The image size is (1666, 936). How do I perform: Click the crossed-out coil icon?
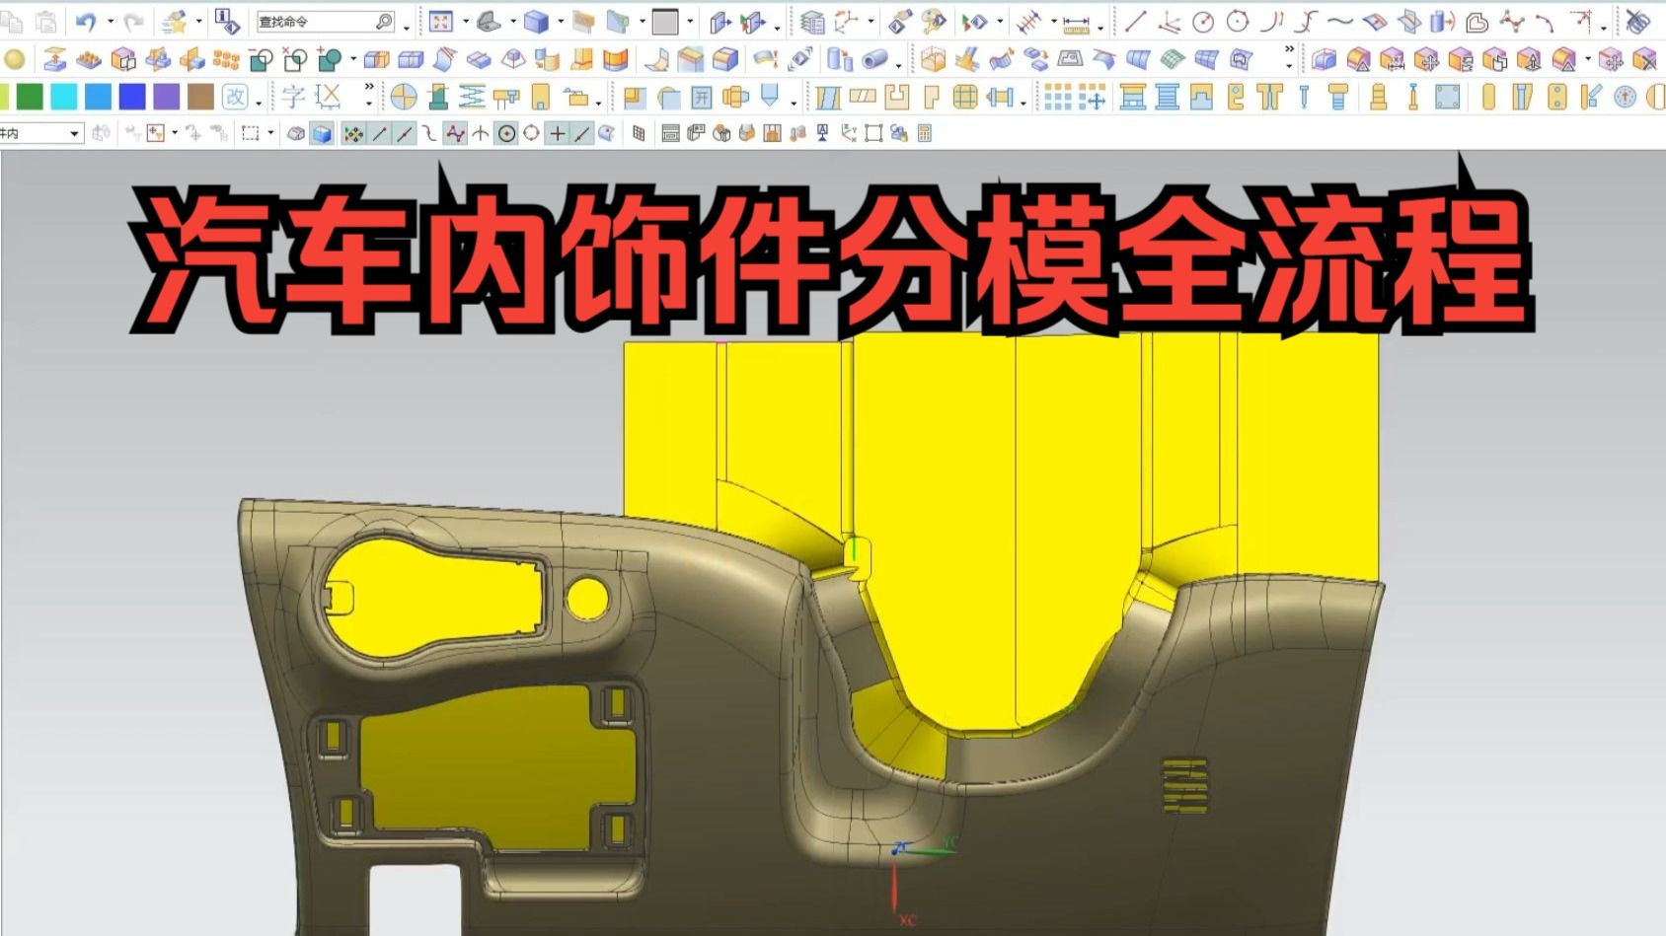[x=1637, y=21]
